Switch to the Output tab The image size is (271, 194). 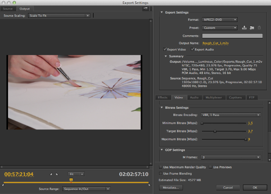(x=25, y=9)
